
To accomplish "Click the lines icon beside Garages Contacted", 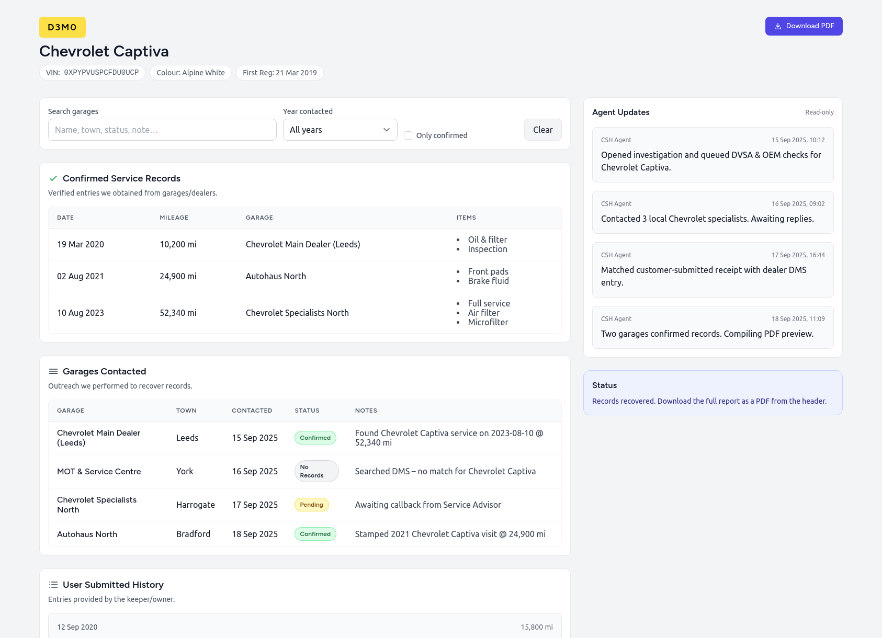I will 53,371.
